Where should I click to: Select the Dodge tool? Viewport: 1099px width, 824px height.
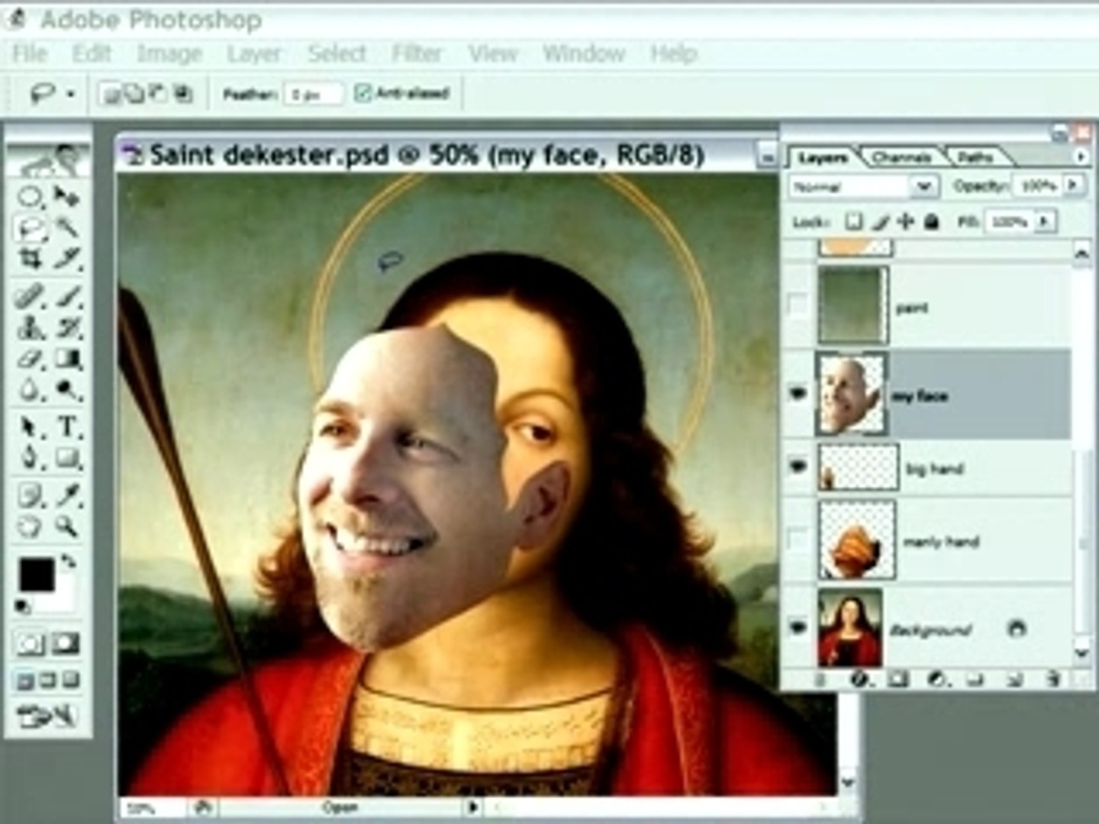coord(67,391)
